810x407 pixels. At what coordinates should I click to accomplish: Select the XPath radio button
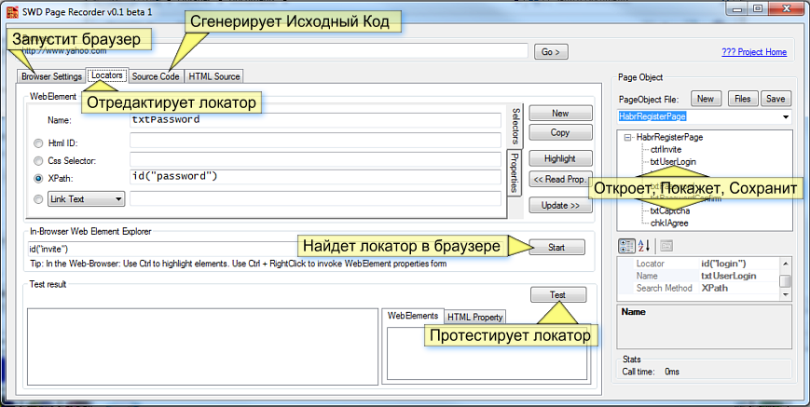point(38,178)
